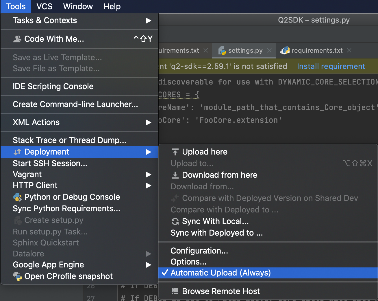The image size is (378, 301).
Task: Close the settings.py tab
Action: pyautogui.click(x=269, y=50)
